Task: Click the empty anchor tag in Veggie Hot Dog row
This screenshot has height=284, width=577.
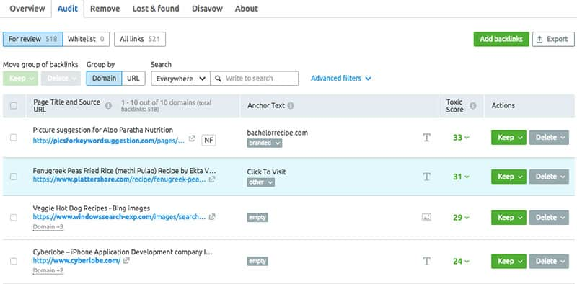Action: point(257,218)
